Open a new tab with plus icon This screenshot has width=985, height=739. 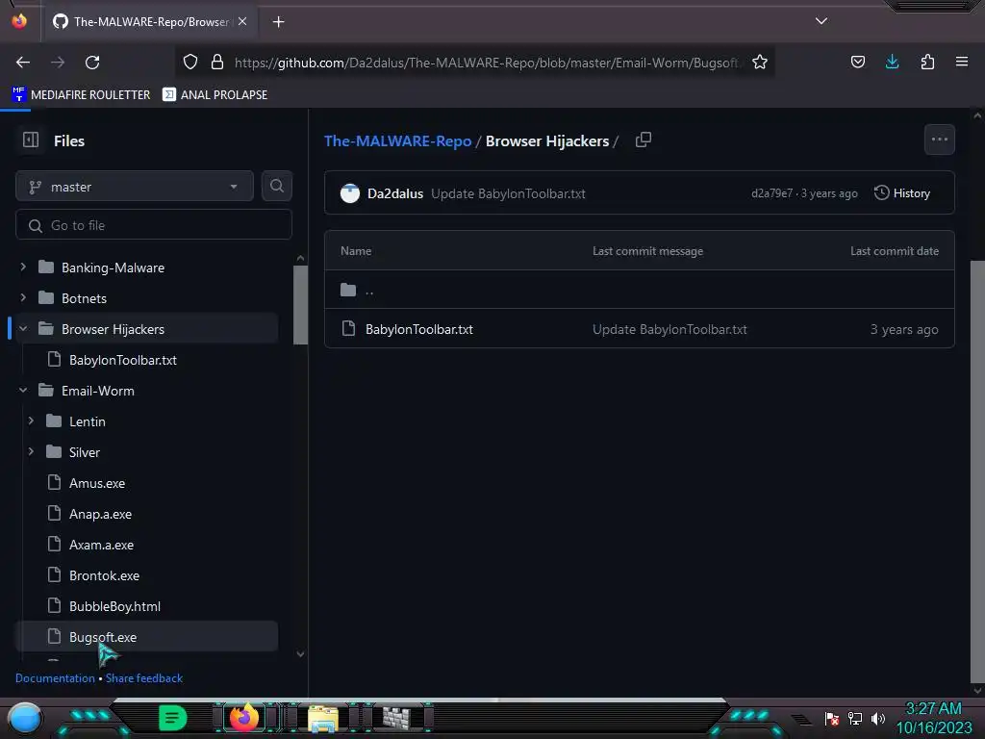click(x=278, y=22)
